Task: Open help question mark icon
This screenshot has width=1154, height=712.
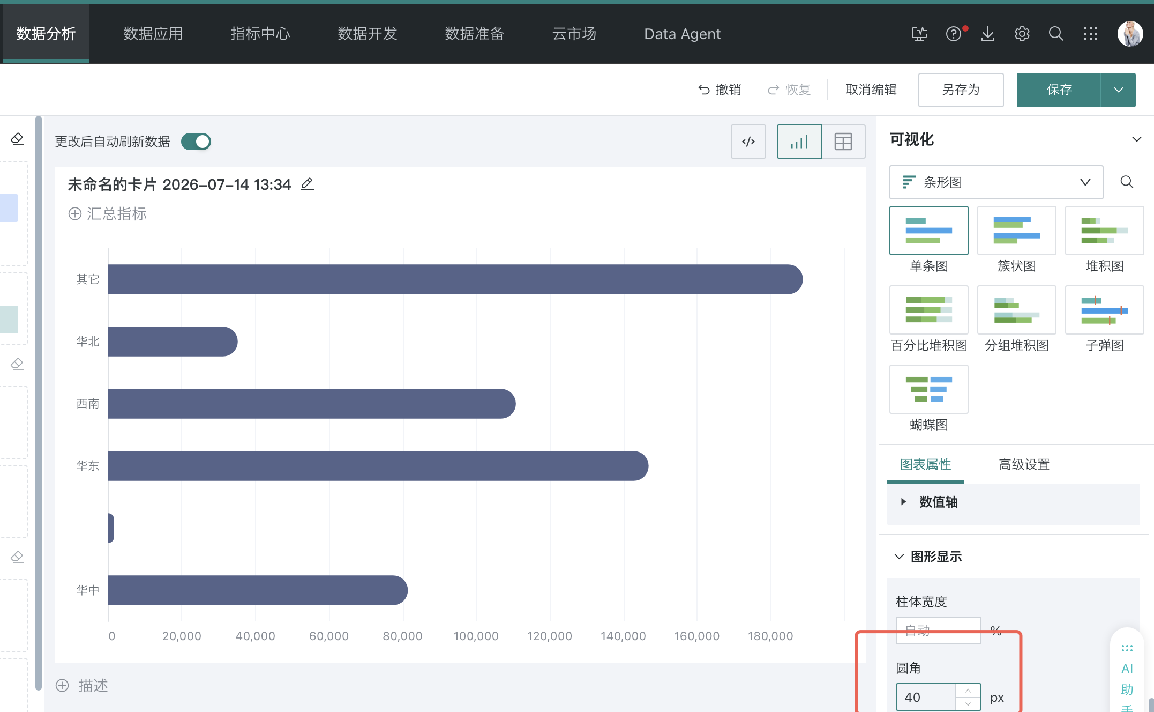Action: click(954, 34)
